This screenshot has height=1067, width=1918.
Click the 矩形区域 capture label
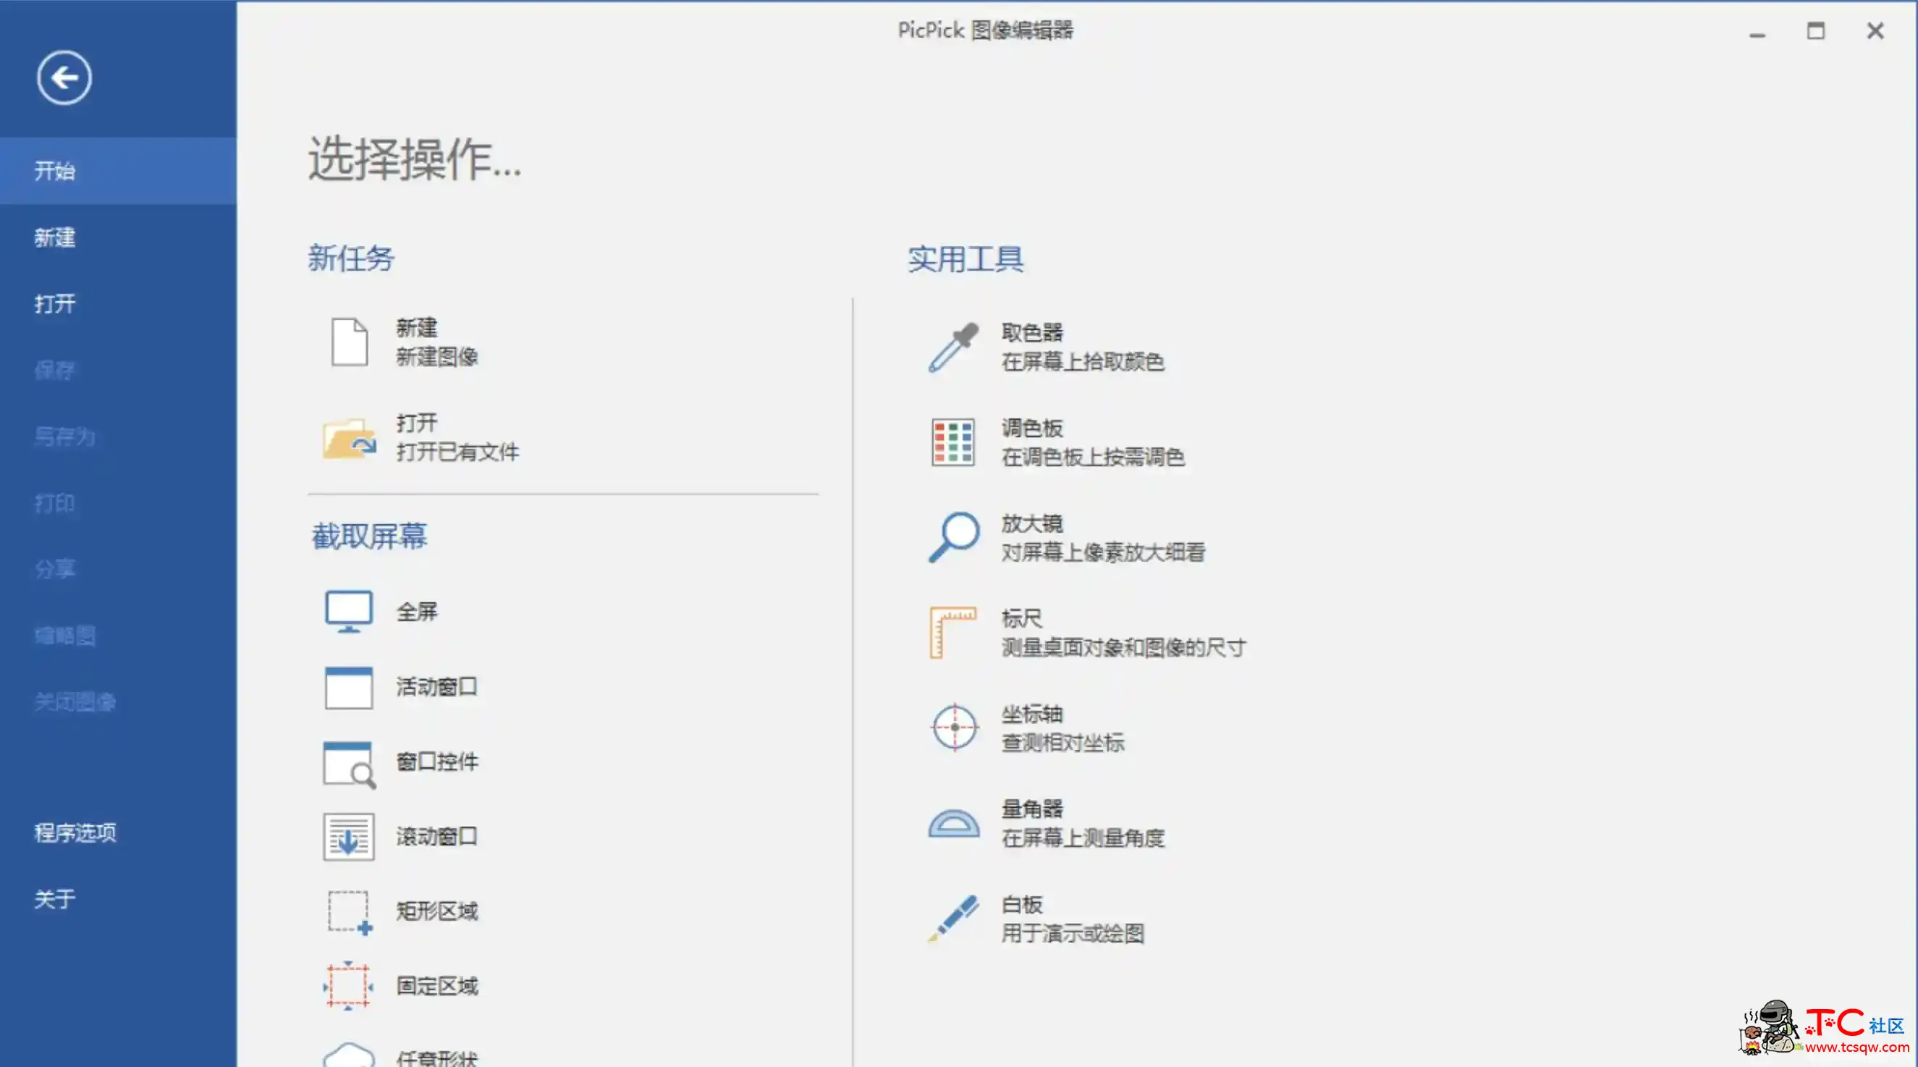(x=437, y=911)
